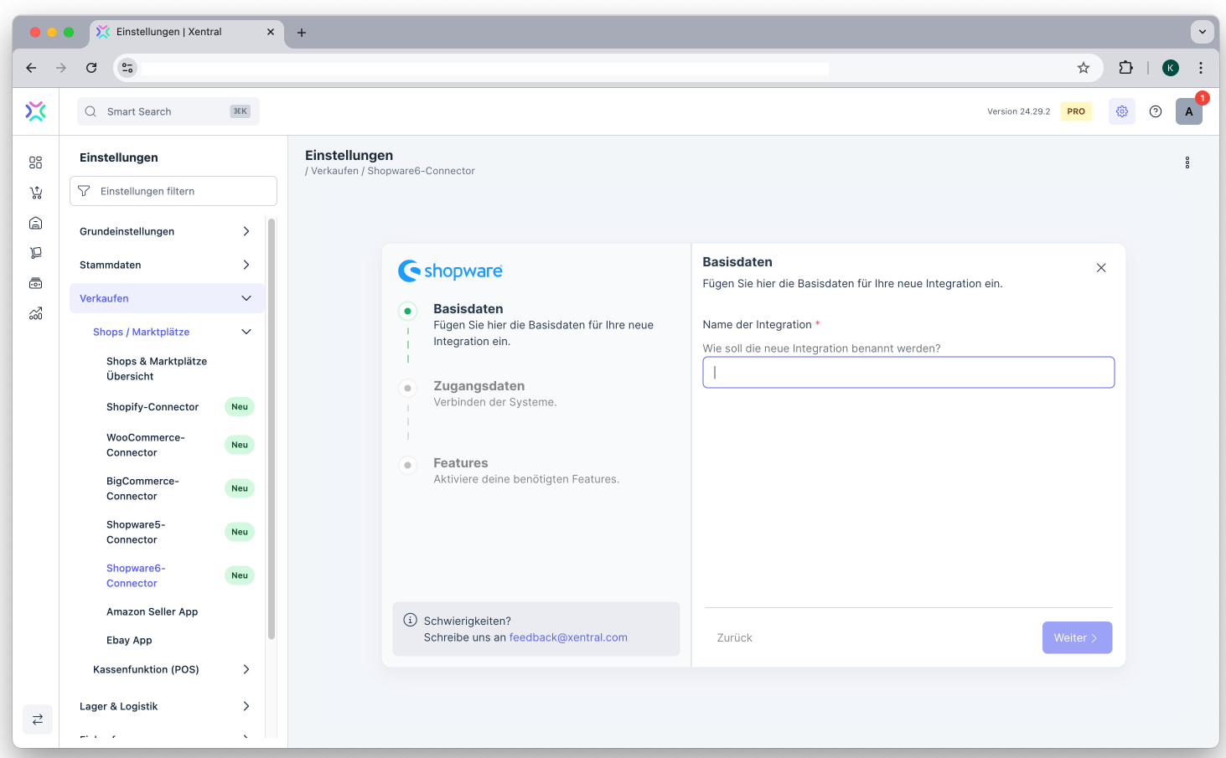Click the settings gear icon in header

coord(1121,111)
